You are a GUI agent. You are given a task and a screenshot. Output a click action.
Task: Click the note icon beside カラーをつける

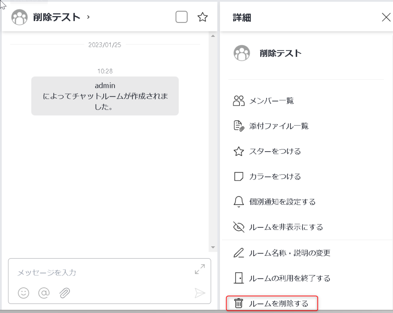(239, 176)
